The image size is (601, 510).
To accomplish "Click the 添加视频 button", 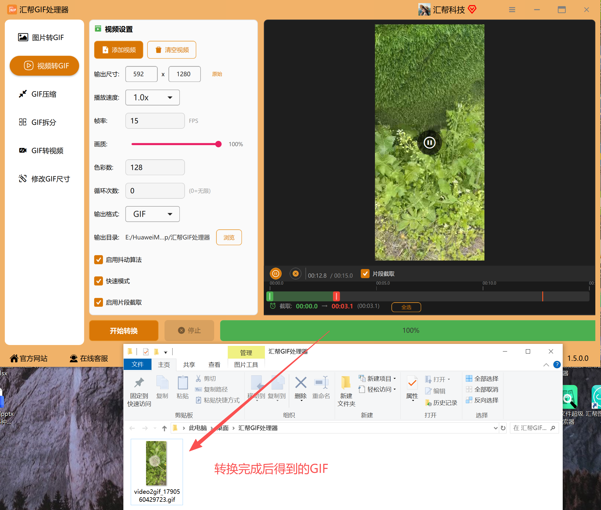I will click(x=119, y=50).
